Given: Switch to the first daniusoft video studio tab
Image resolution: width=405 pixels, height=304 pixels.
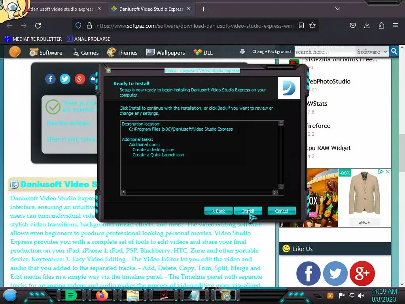Looking at the screenshot, I should (62, 9).
